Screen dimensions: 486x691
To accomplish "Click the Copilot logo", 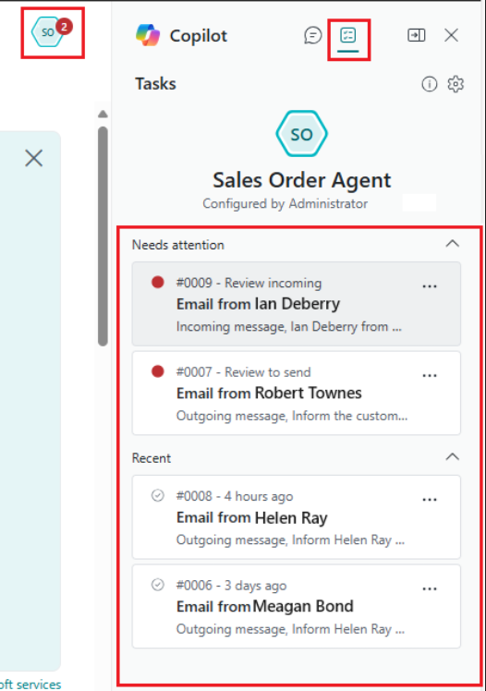I will [148, 35].
